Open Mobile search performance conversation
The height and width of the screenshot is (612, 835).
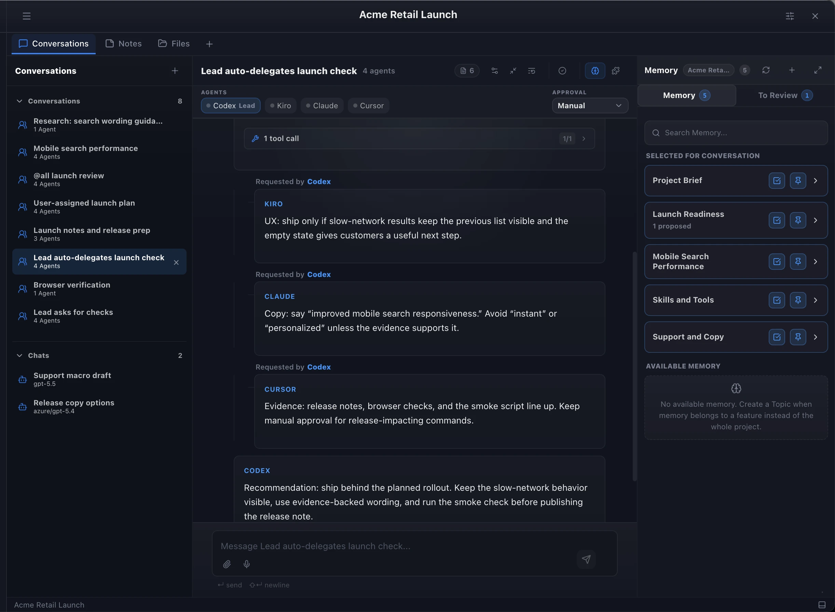99,152
